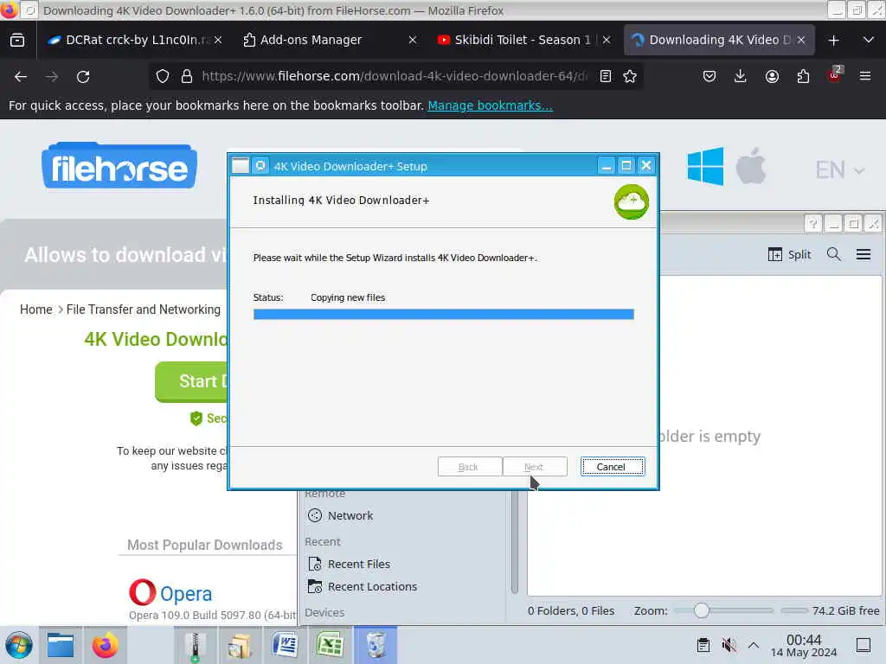The height and width of the screenshot is (664, 886).
Task: Open new tab with plus icon
Action: (x=833, y=40)
